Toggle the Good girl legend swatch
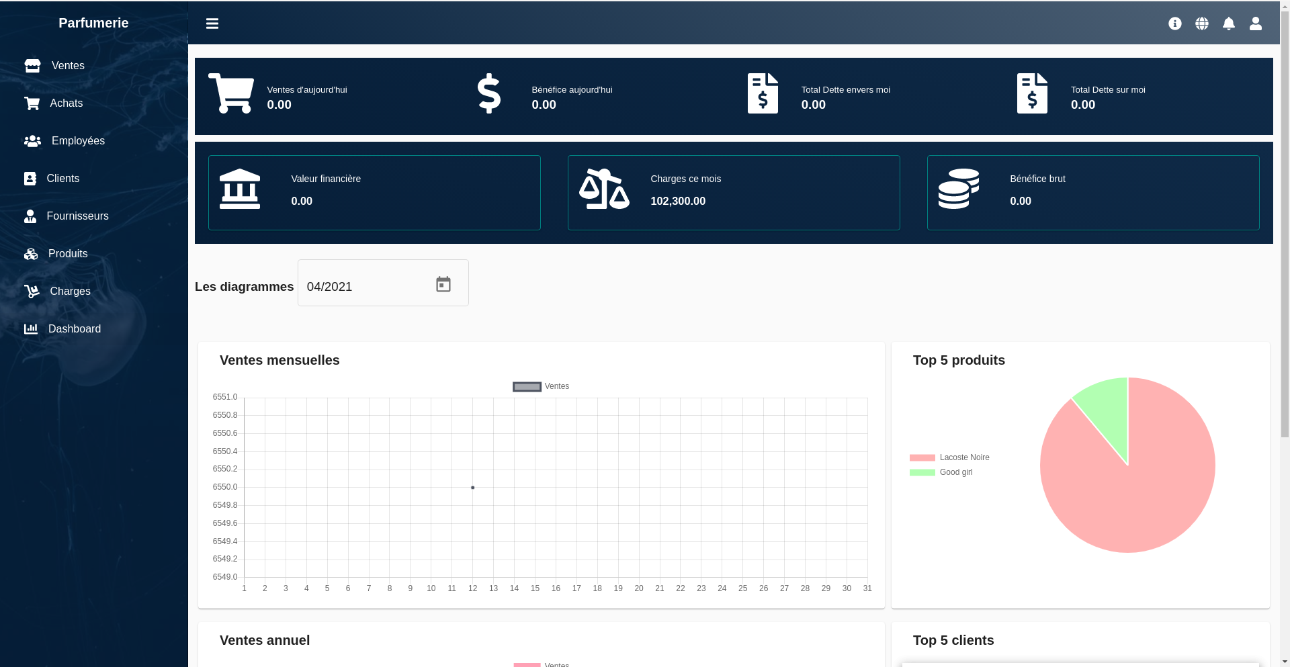 tap(922, 472)
